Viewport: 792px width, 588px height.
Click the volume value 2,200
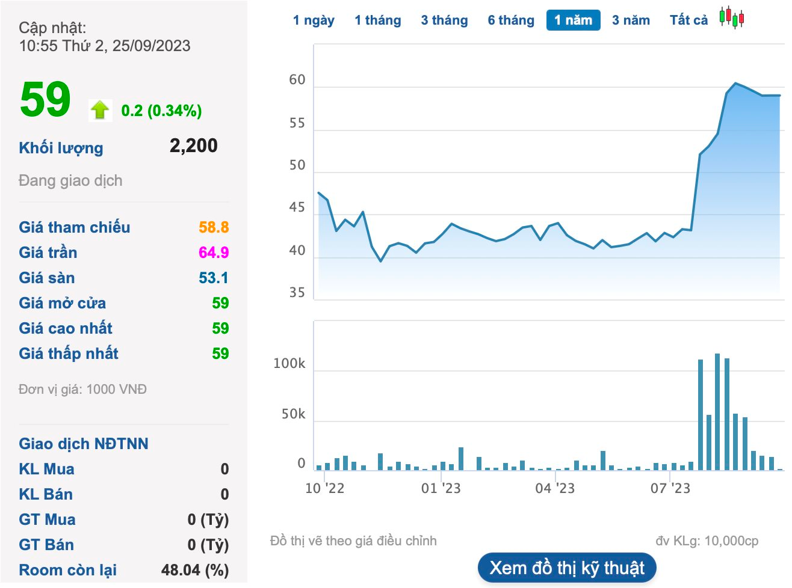[194, 145]
